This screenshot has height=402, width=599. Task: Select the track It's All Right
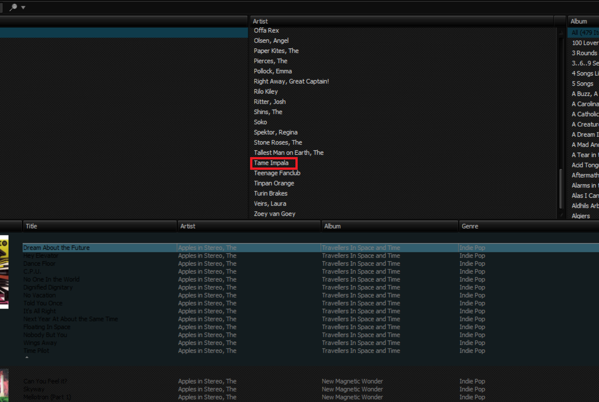(x=39, y=311)
